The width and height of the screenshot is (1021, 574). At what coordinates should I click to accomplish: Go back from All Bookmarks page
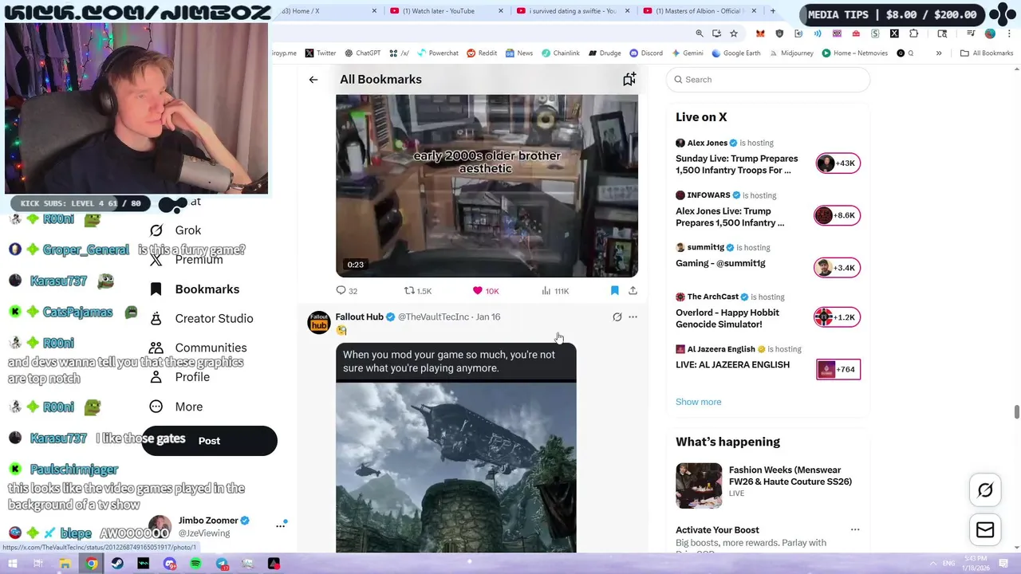[x=313, y=80]
